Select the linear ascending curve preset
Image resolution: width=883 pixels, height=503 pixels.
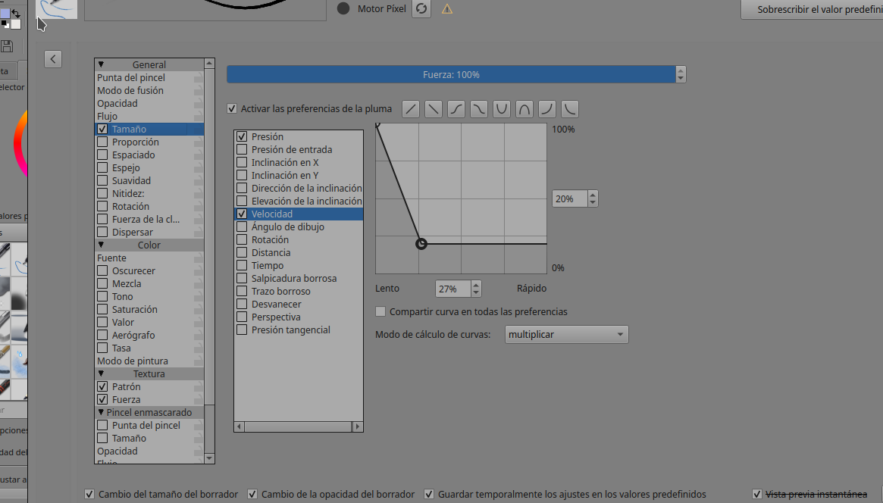[410, 109]
